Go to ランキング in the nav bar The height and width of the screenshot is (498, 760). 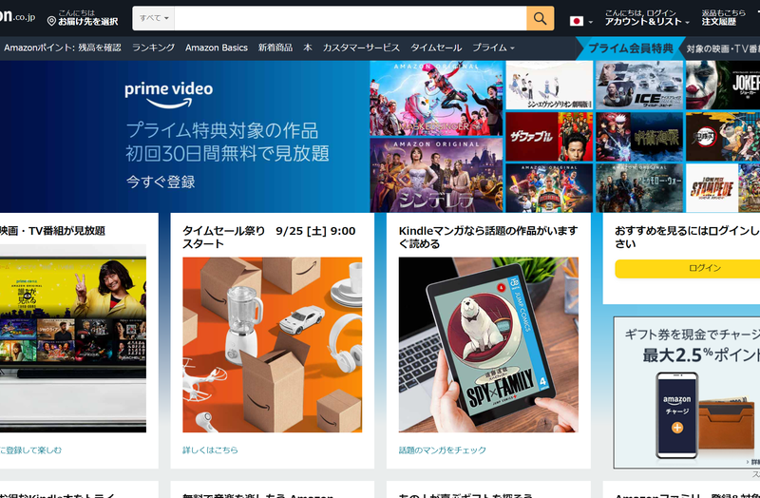pos(153,48)
